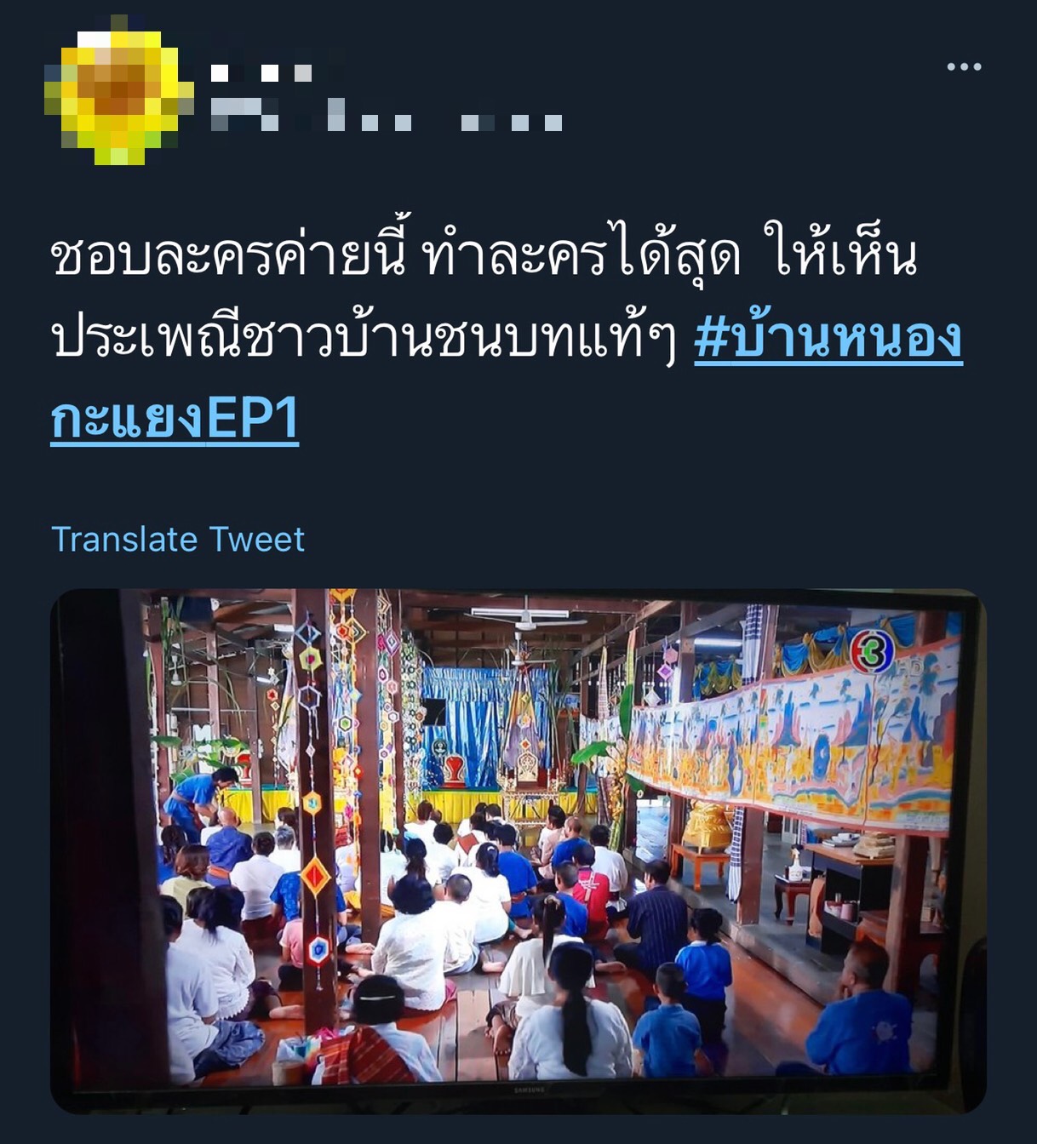Open the three-dots more options menu
Image resolution: width=1037 pixels, height=1144 pixels.
coord(964,66)
